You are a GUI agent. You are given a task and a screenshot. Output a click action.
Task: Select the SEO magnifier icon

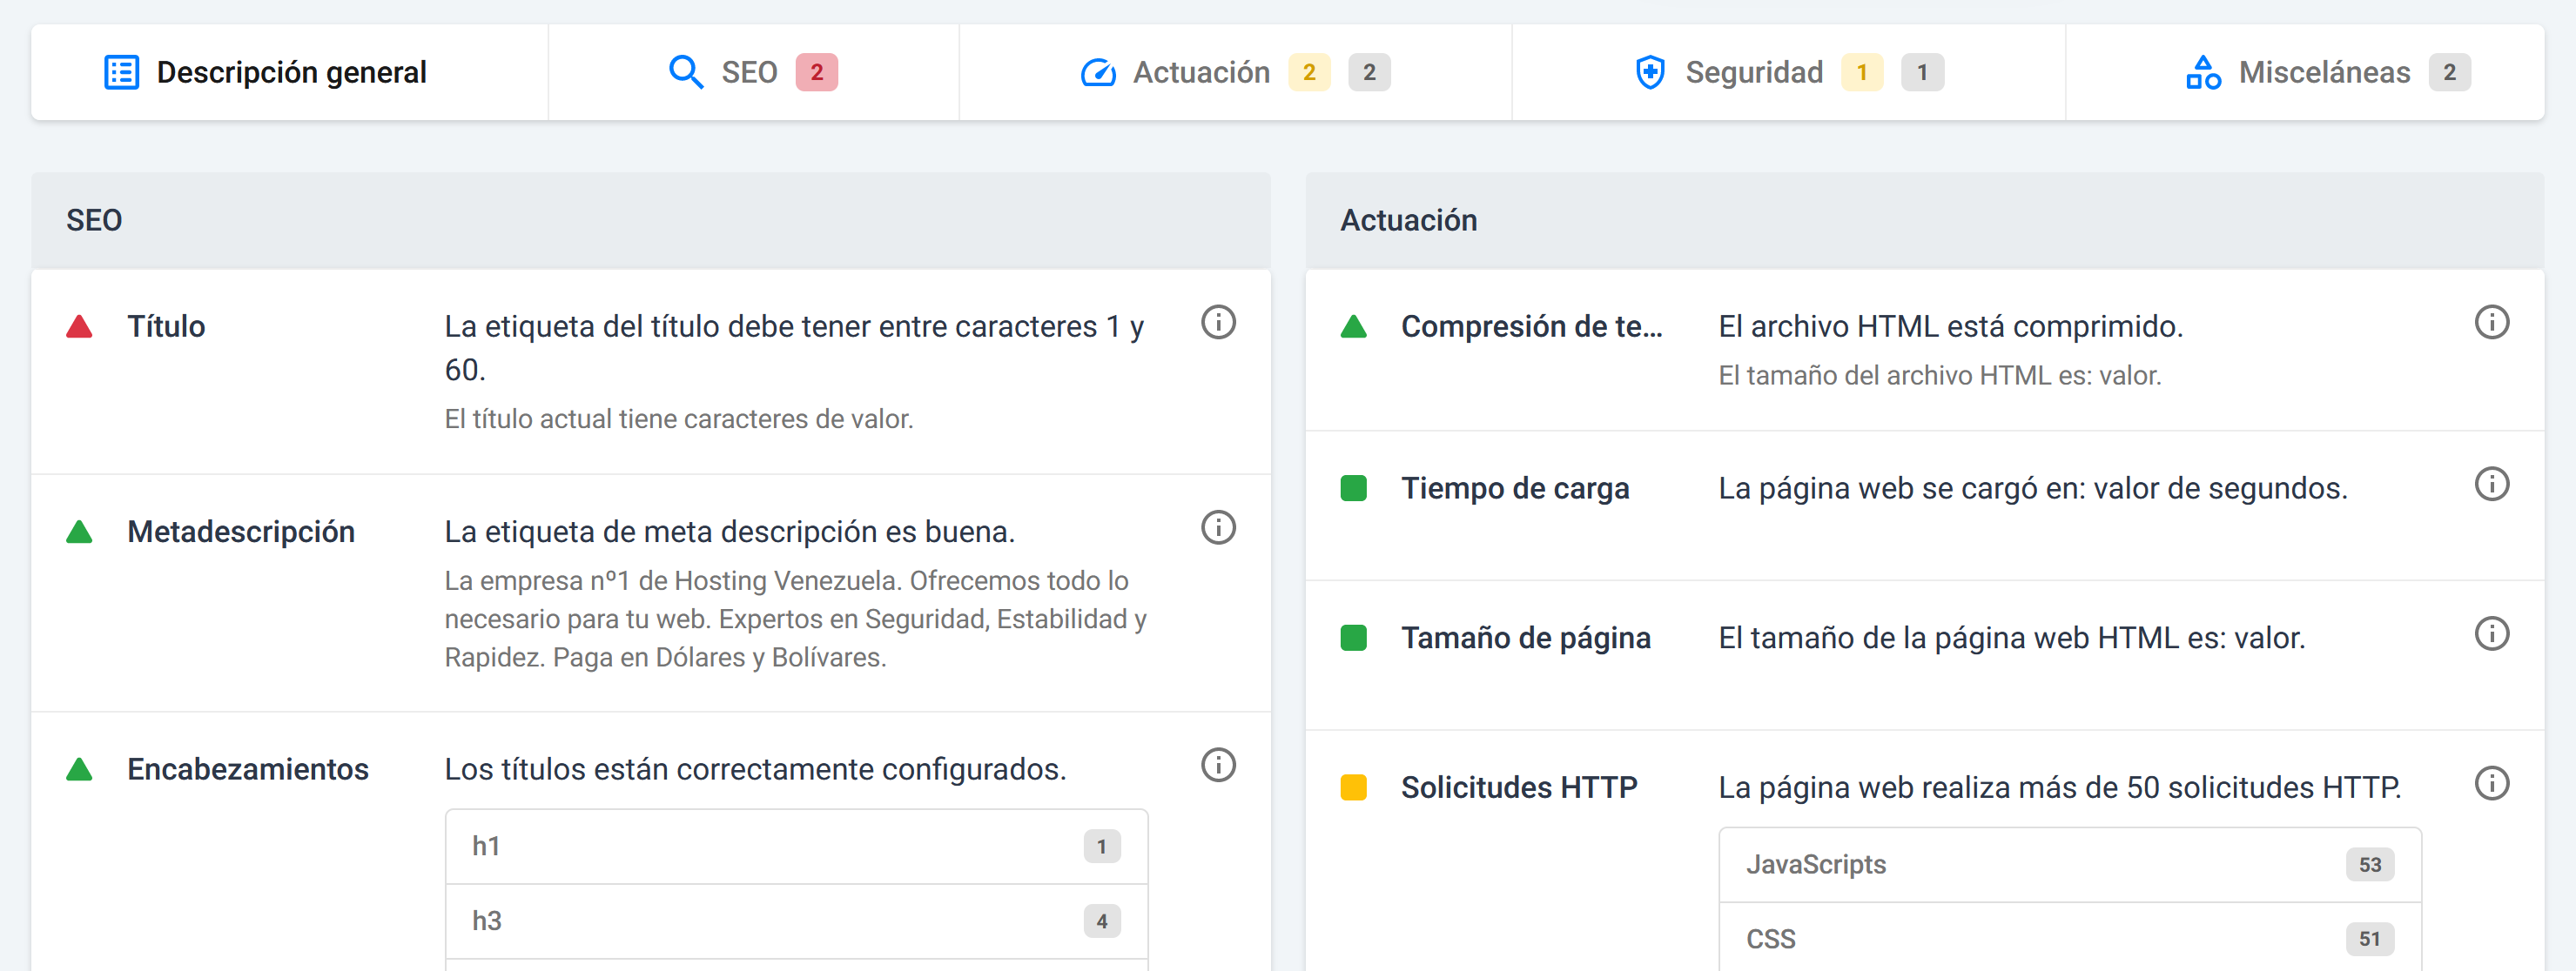coord(685,71)
